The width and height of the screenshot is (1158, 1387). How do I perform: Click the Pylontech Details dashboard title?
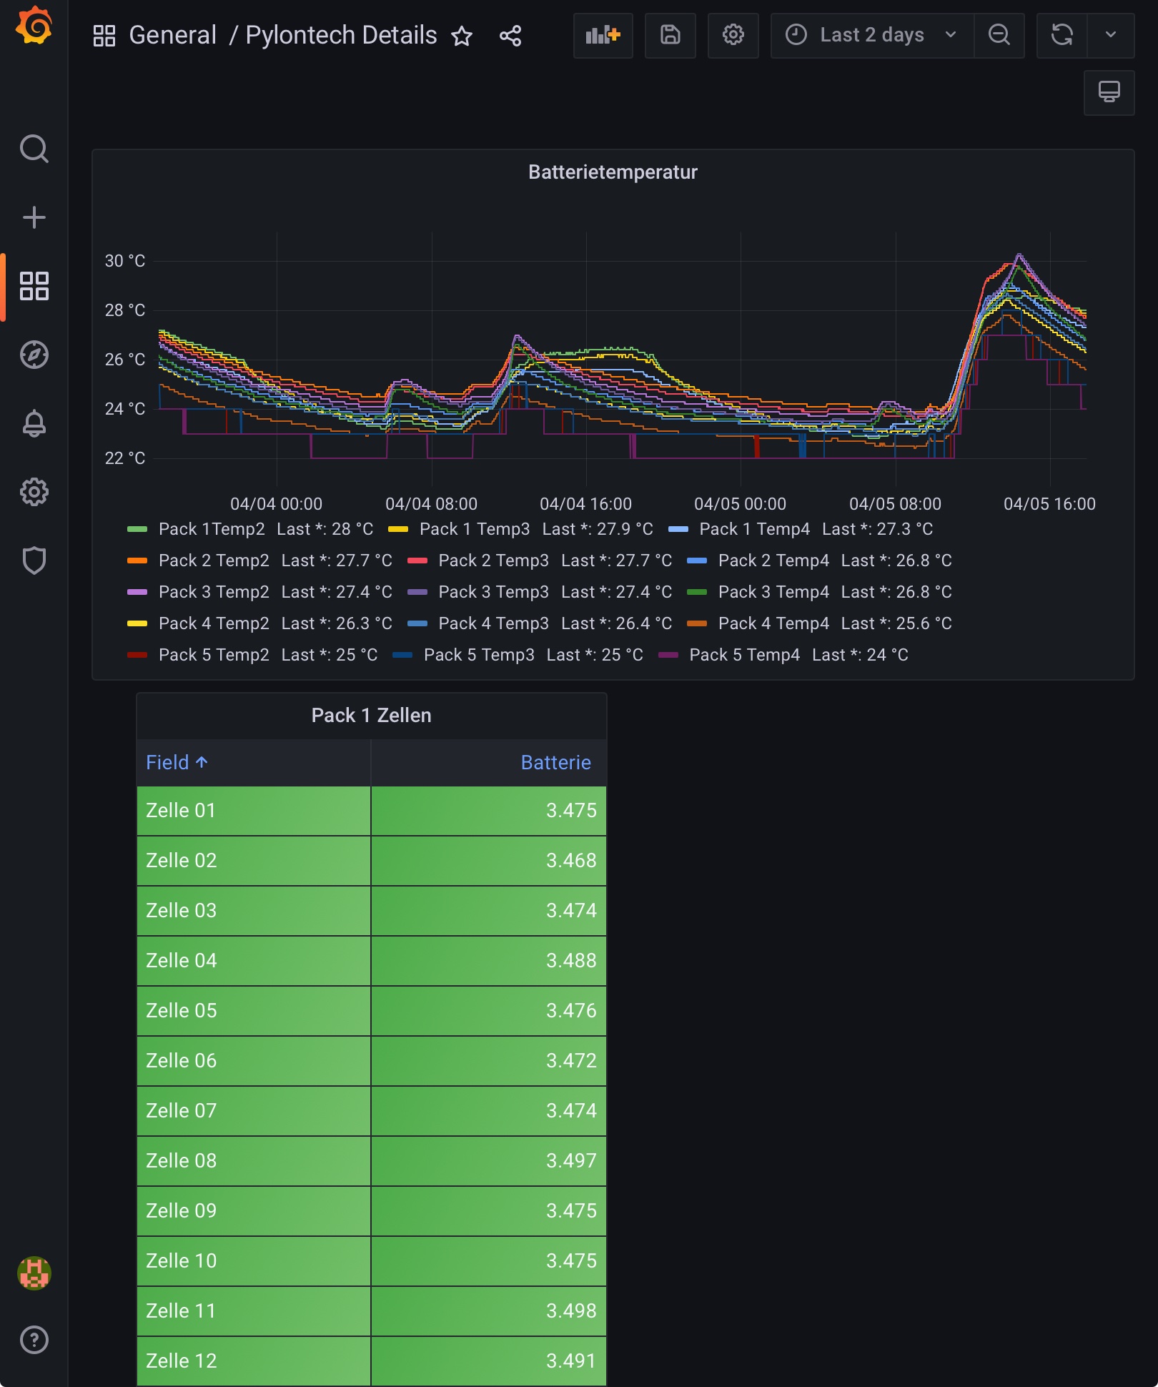point(341,35)
